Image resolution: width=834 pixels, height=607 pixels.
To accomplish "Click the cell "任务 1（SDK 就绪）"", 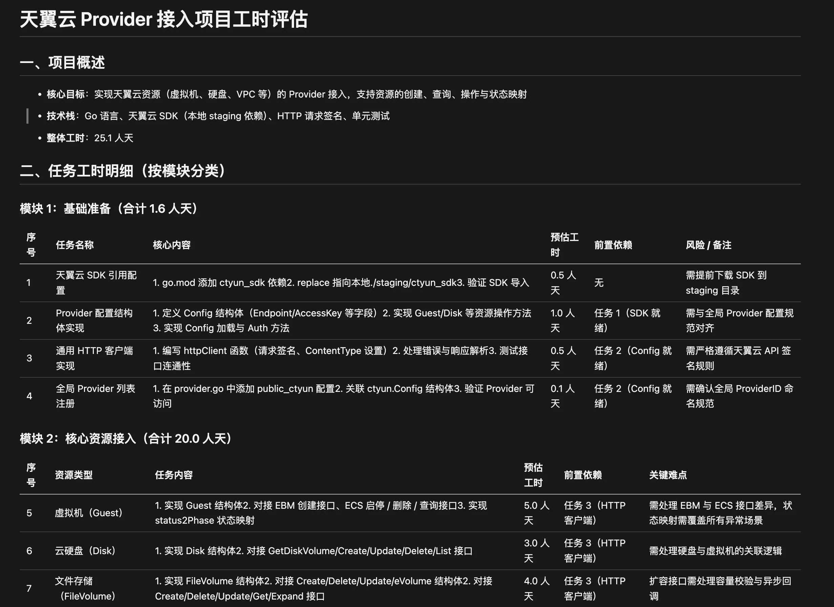I will click(x=627, y=320).
